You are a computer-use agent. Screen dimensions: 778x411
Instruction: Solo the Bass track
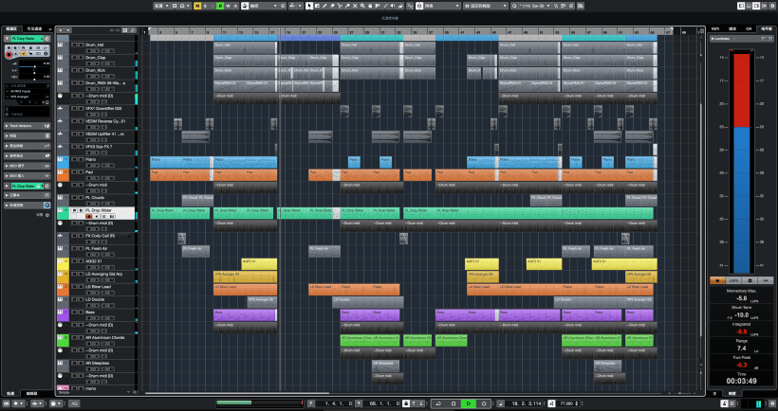[x=81, y=312]
